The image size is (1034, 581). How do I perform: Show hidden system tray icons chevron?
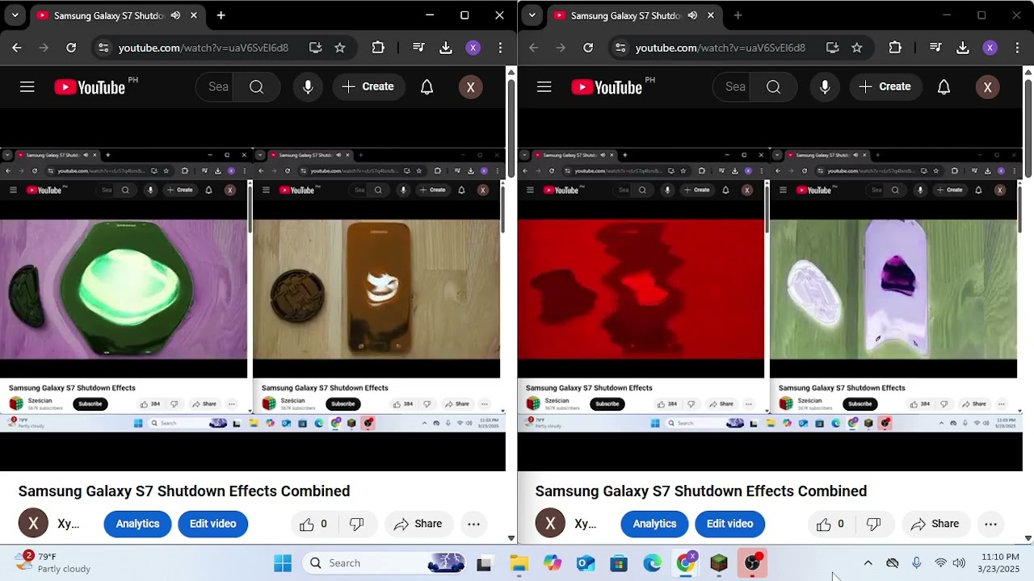(x=868, y=563)
